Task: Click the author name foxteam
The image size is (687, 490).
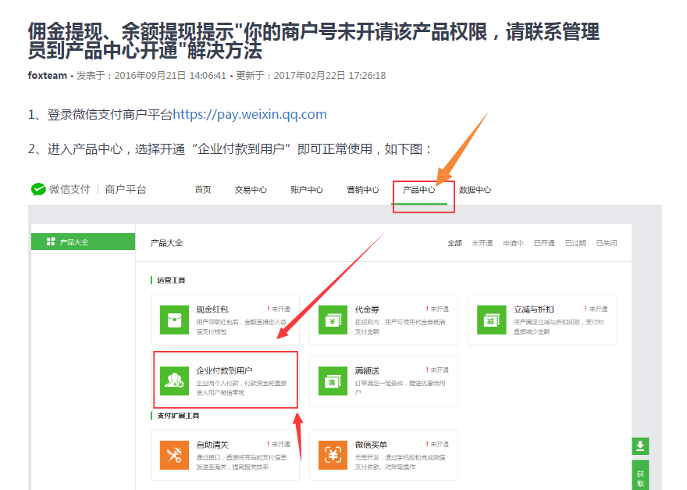Action: (48, 76)
